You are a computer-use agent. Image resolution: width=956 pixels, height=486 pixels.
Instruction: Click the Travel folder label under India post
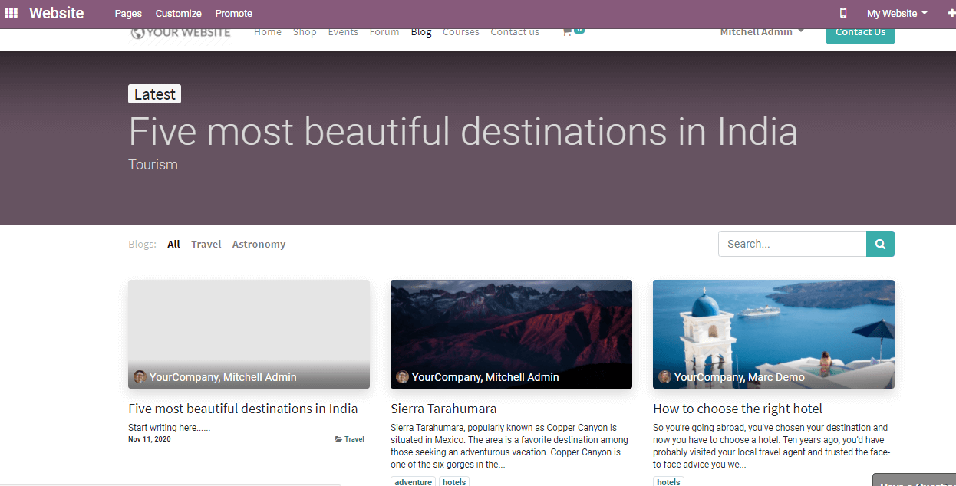pos(350,439)
